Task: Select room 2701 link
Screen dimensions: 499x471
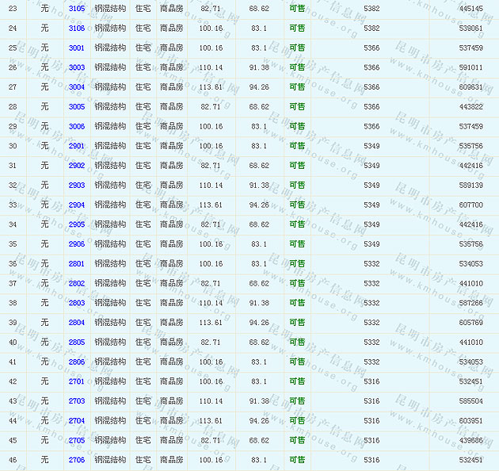Action: tap(77, 381)
